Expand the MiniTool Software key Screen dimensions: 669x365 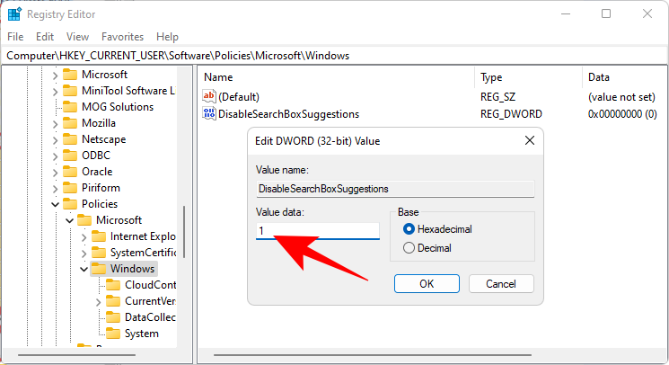55,92
